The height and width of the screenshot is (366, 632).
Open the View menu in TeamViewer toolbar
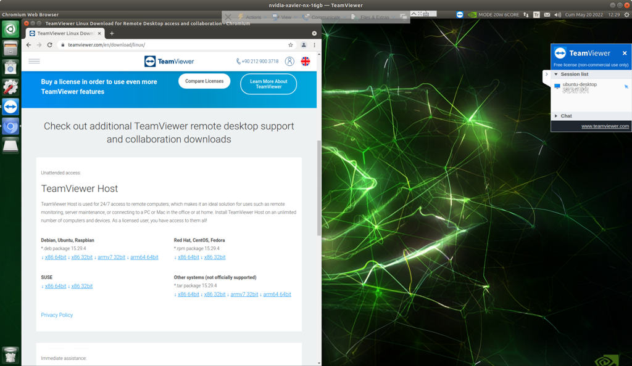point(285,17)
